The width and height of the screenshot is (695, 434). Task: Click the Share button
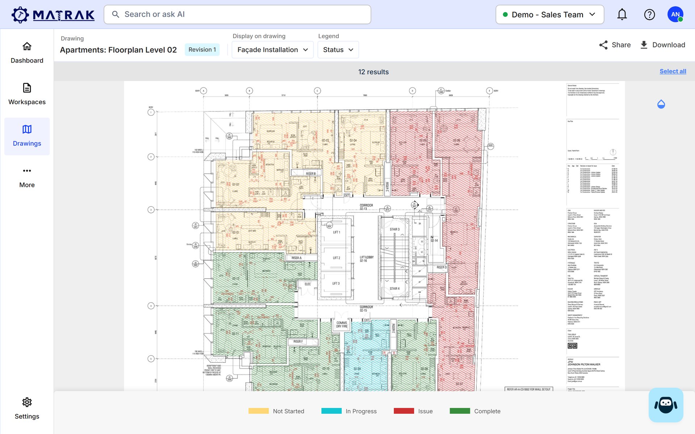pyautogui.click(x=615, y=45)
